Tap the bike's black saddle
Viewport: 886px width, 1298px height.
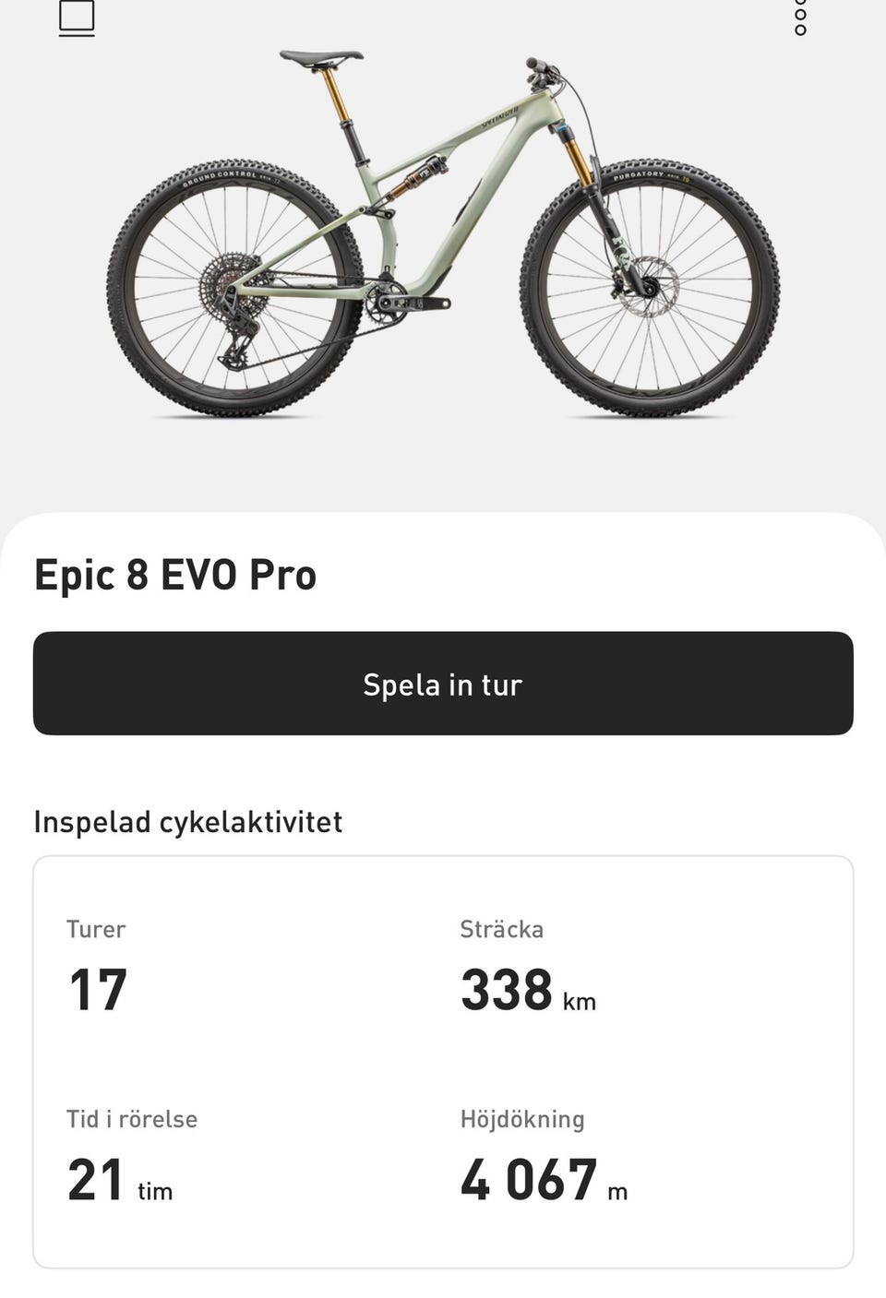point(321,57)
